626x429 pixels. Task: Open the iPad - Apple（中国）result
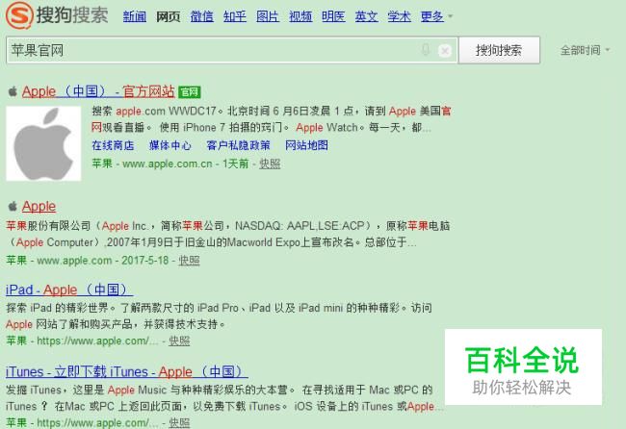[69, 290]
